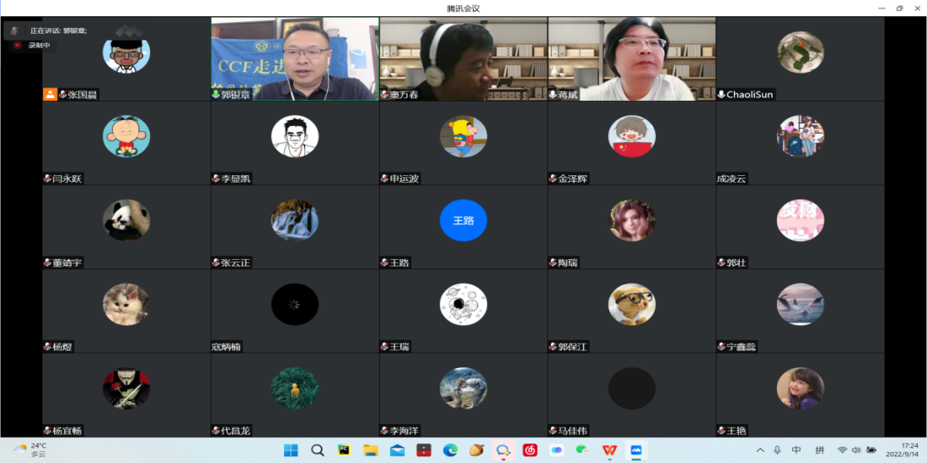Image resolution: width=927 pixels, height=463 pixels.
Task: Open WeChat from the taskbar
Action: tap(582, 450)
